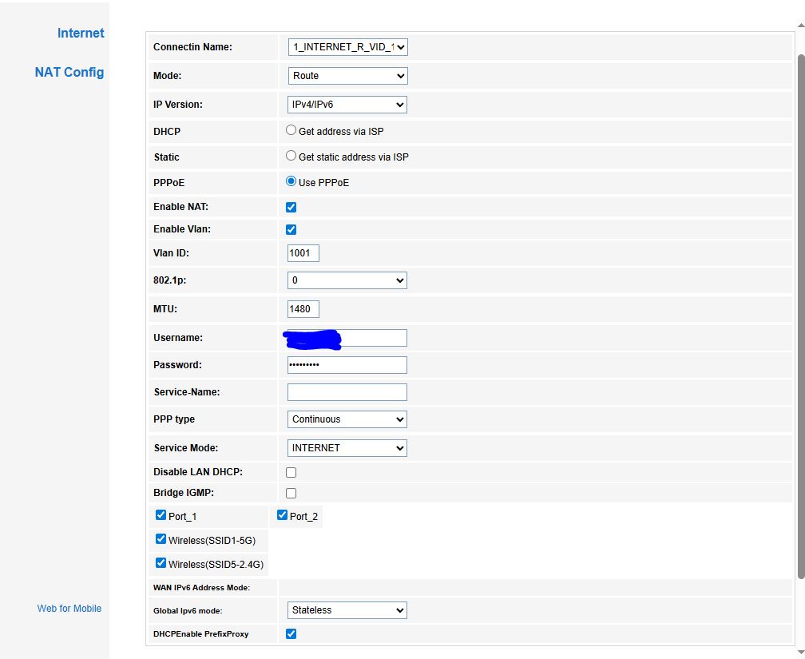The image size is (805, 659).
Task: Expand the PPP type dropdown
Action: point(347,419)
